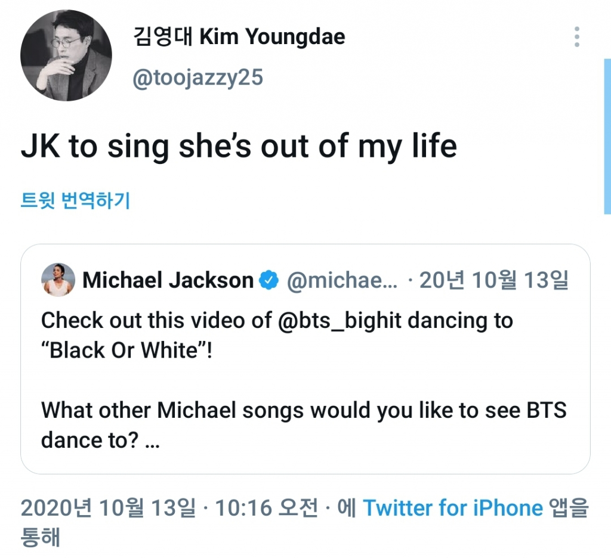Click the truncated @michae... handle
This screenshot has height=558, width=611.
[341, 280]
